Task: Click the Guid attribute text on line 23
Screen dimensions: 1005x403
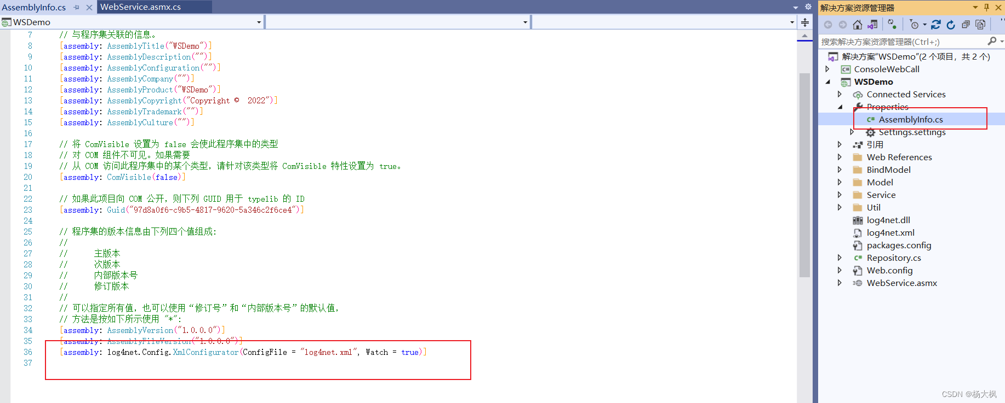Action: [x=203, y=210]
